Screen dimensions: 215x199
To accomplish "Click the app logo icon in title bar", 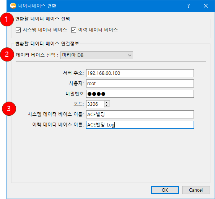I will pos(13,6).
